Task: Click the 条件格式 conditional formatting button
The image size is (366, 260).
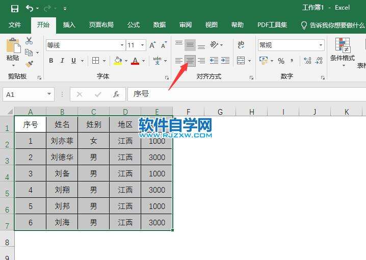Action: point(343,53)
